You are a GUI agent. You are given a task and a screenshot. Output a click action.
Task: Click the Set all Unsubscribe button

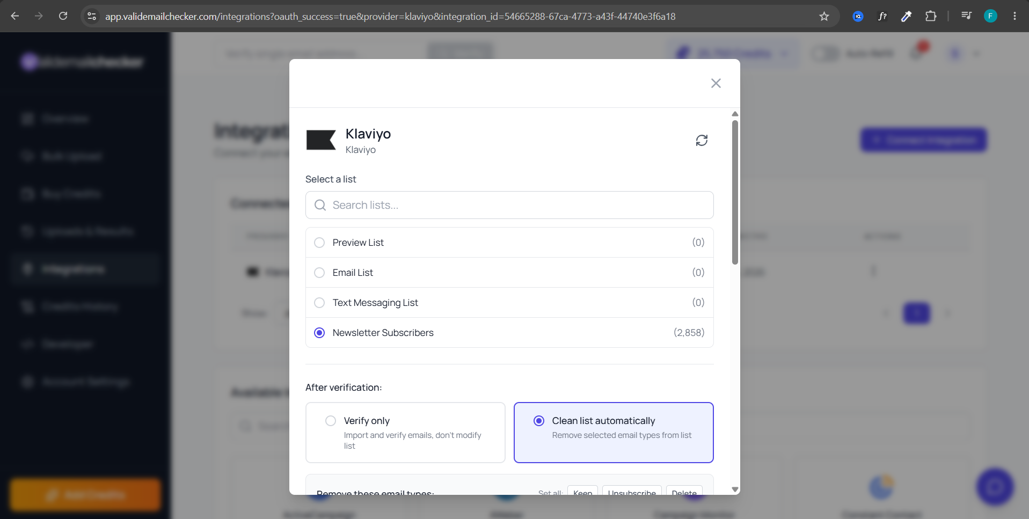pyautogui.click(x=632, y=491)
